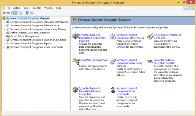Screen dimensions: 196x116
Task: Select Symantec Endpoint Encryption Management Password in tree
Action: coord(39,22)
